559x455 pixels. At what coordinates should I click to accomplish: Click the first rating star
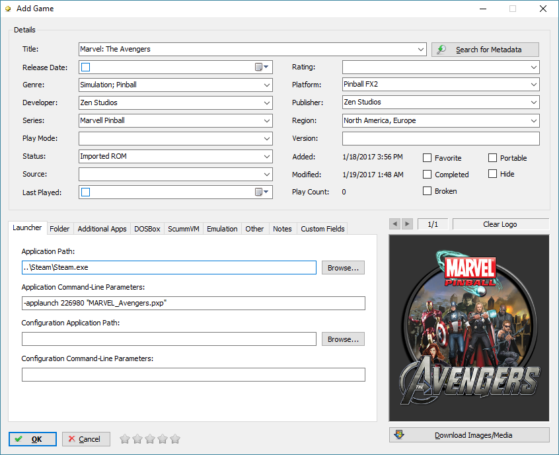point(125,439)
